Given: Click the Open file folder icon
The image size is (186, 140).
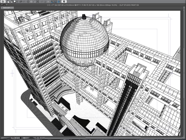Looking at the screenshot, I should click(11, 1).
